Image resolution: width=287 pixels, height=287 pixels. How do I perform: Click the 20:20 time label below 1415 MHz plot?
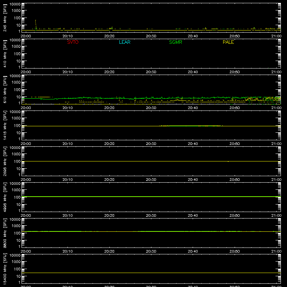(109, 144)
